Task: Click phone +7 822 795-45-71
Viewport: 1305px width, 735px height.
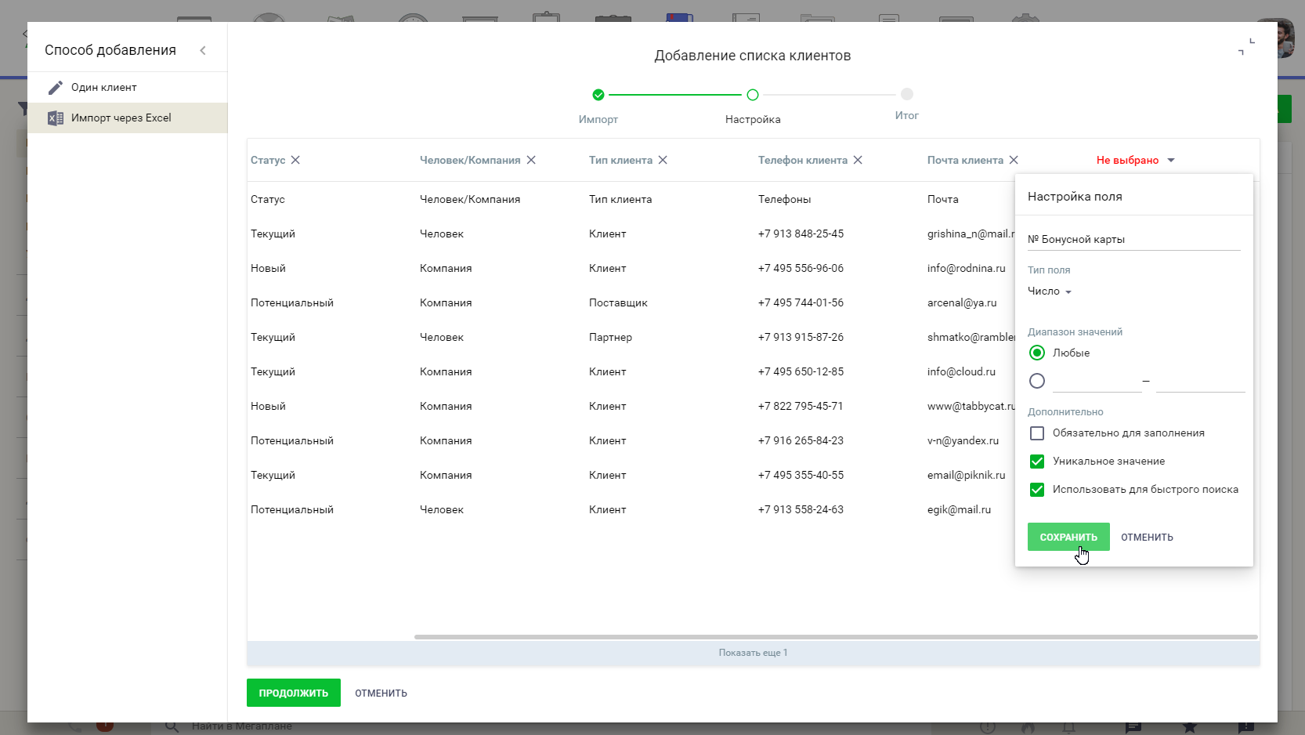Action: [x=801, y=406]
